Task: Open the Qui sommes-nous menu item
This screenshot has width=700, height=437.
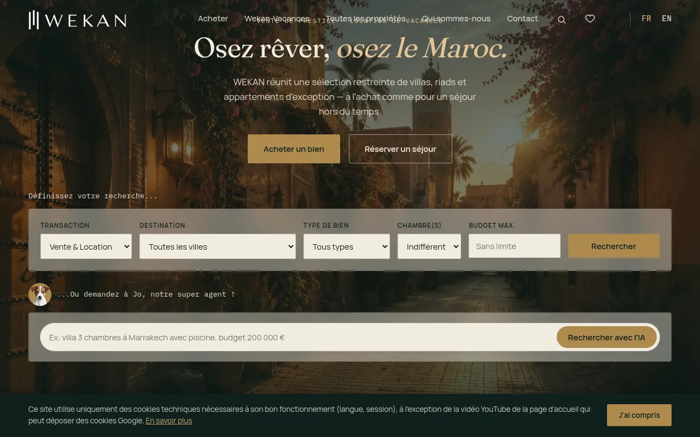Action: coord(456,19)
